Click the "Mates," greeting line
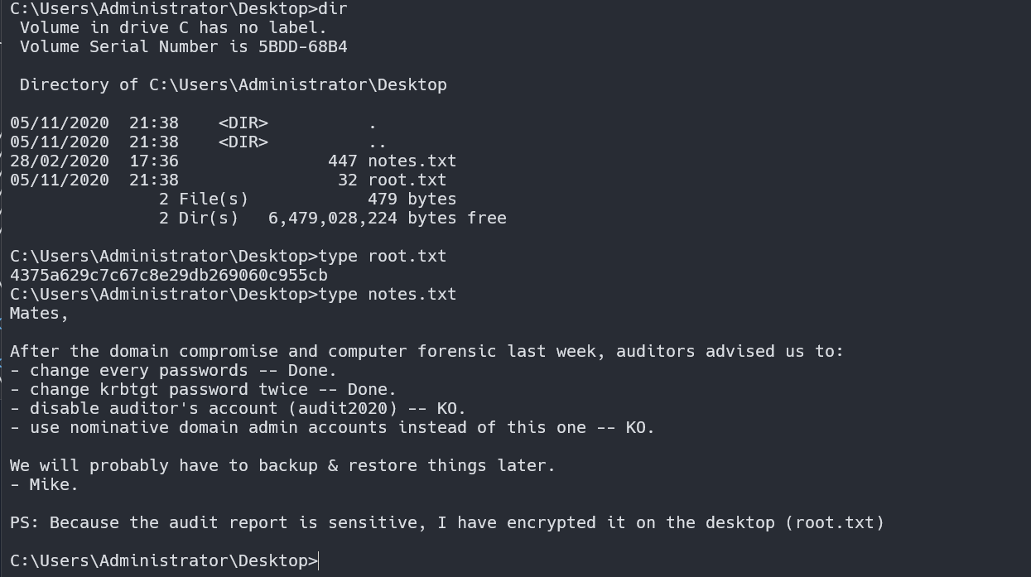 point(39,314)
